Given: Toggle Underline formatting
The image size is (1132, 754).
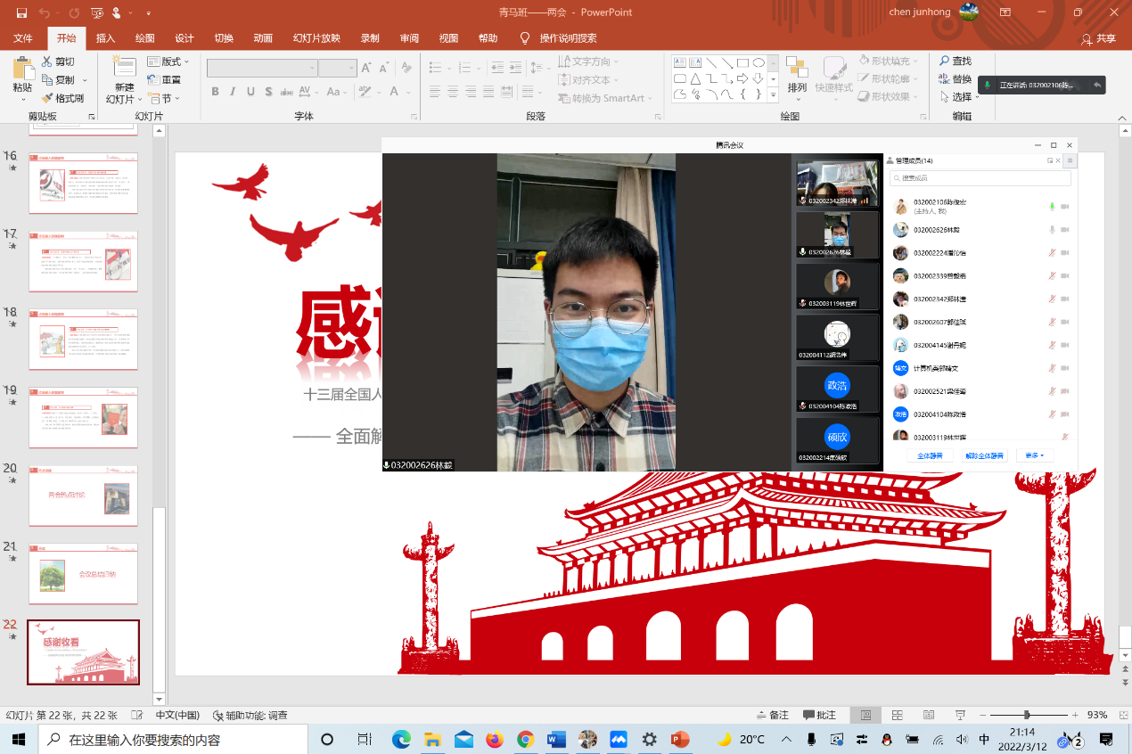Looking at the screenshot, I should coord(250,92).
